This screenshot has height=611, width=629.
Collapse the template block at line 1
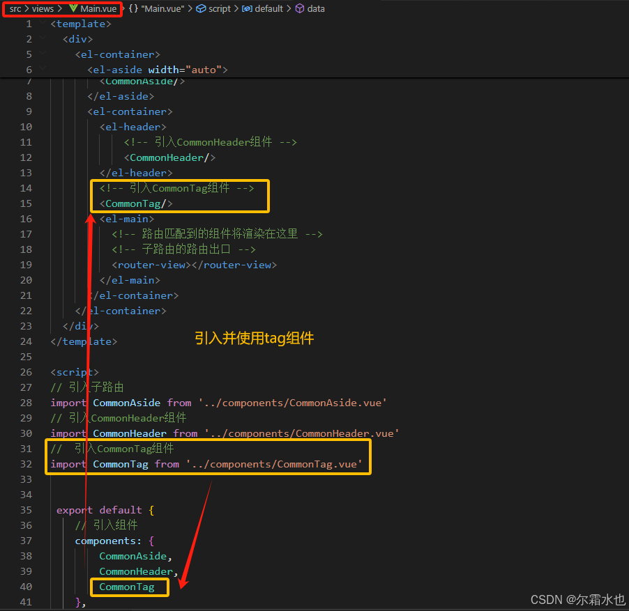click(42, 24)
